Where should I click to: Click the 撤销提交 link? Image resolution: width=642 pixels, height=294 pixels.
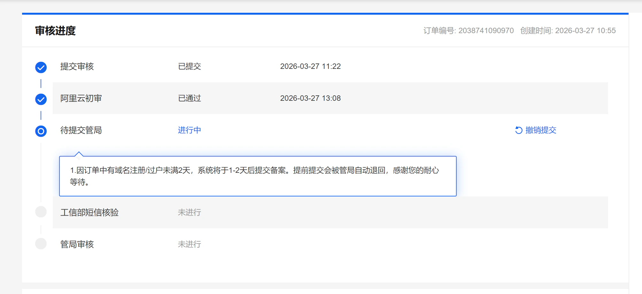pos(541,130)
